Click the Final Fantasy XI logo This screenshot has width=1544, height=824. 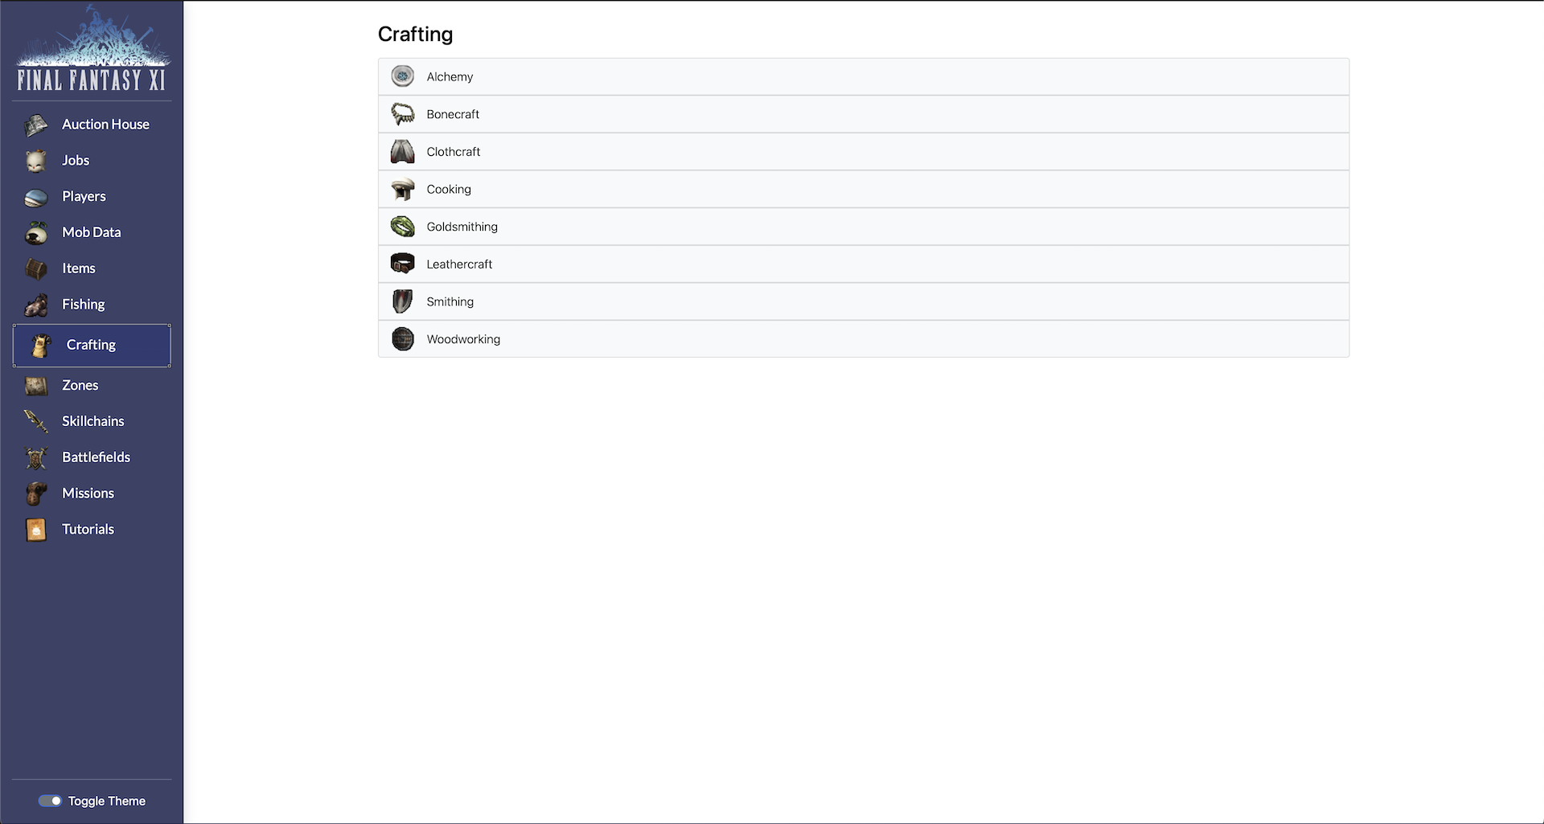click(x=92, y=50)
